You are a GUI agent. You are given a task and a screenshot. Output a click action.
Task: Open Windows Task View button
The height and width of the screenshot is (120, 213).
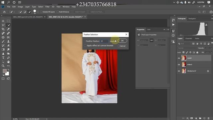[20, 2]
